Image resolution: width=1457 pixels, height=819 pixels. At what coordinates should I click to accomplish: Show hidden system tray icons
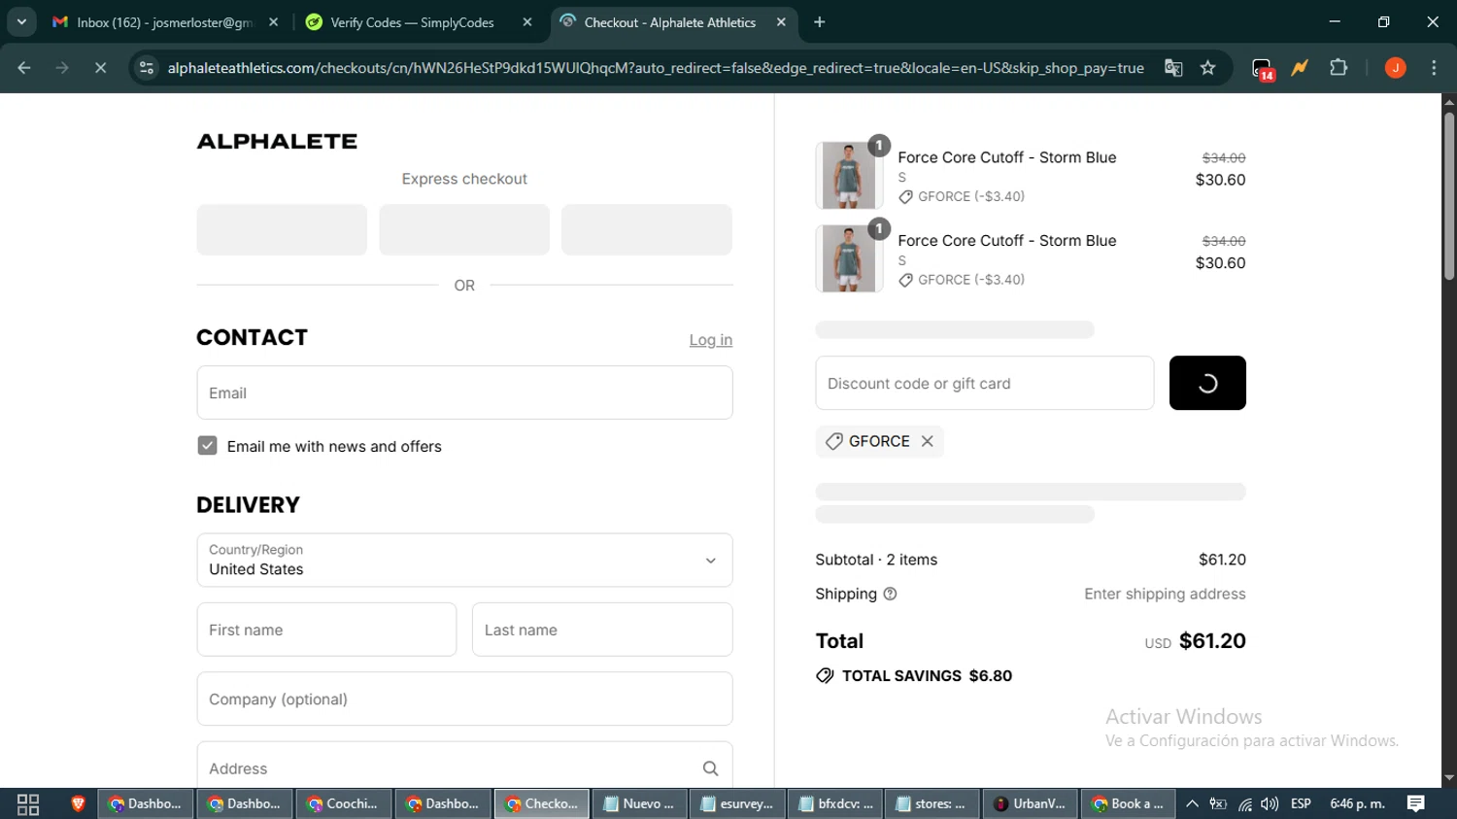pos(1192,803)
